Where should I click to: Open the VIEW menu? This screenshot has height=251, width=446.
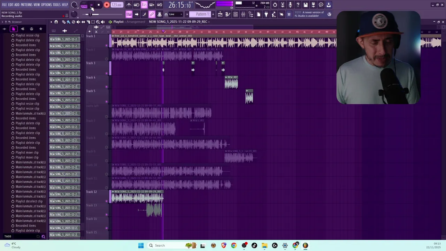(37, 5)
